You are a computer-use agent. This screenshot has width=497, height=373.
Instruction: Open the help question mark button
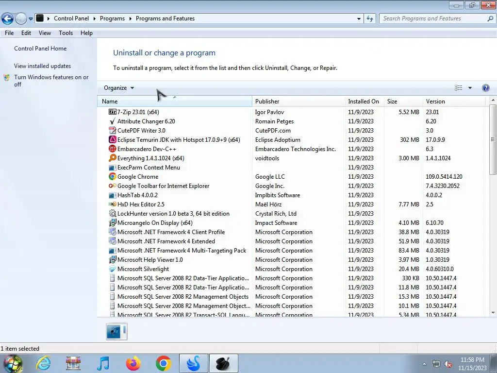click(485, 88)
